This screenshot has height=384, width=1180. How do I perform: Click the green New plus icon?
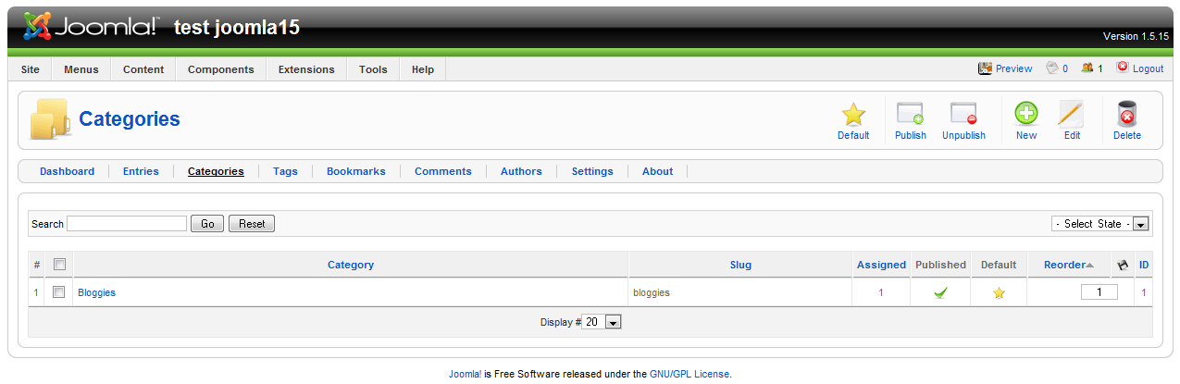pos(1026,115)
